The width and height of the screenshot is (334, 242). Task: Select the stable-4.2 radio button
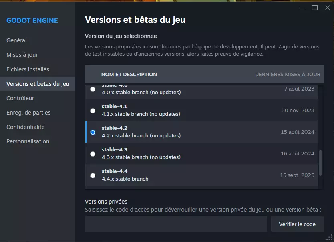(93, 132)
